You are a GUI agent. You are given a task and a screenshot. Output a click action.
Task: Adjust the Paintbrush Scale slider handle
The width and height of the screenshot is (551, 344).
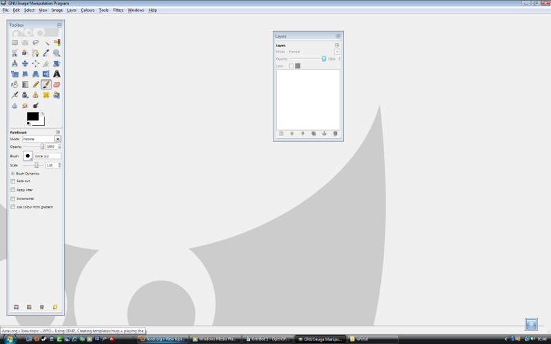(37, 165)
